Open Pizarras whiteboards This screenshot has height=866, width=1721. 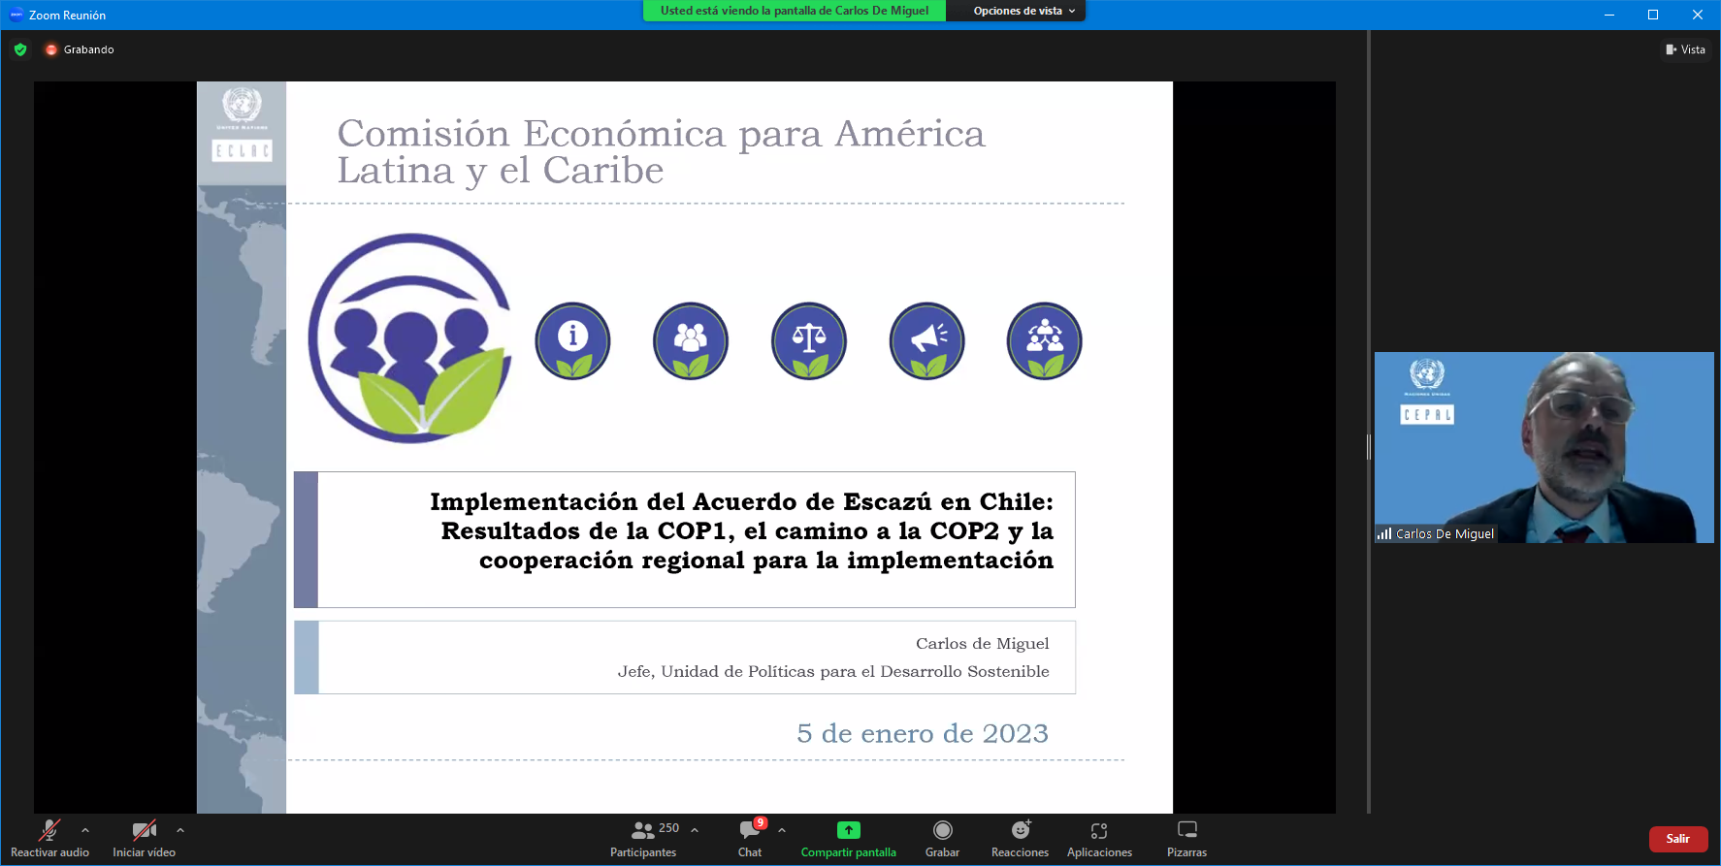(x=1186, y=839)
